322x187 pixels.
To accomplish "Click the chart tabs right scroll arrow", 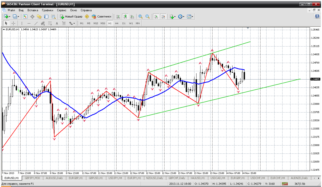I will (x=318, y=178).
